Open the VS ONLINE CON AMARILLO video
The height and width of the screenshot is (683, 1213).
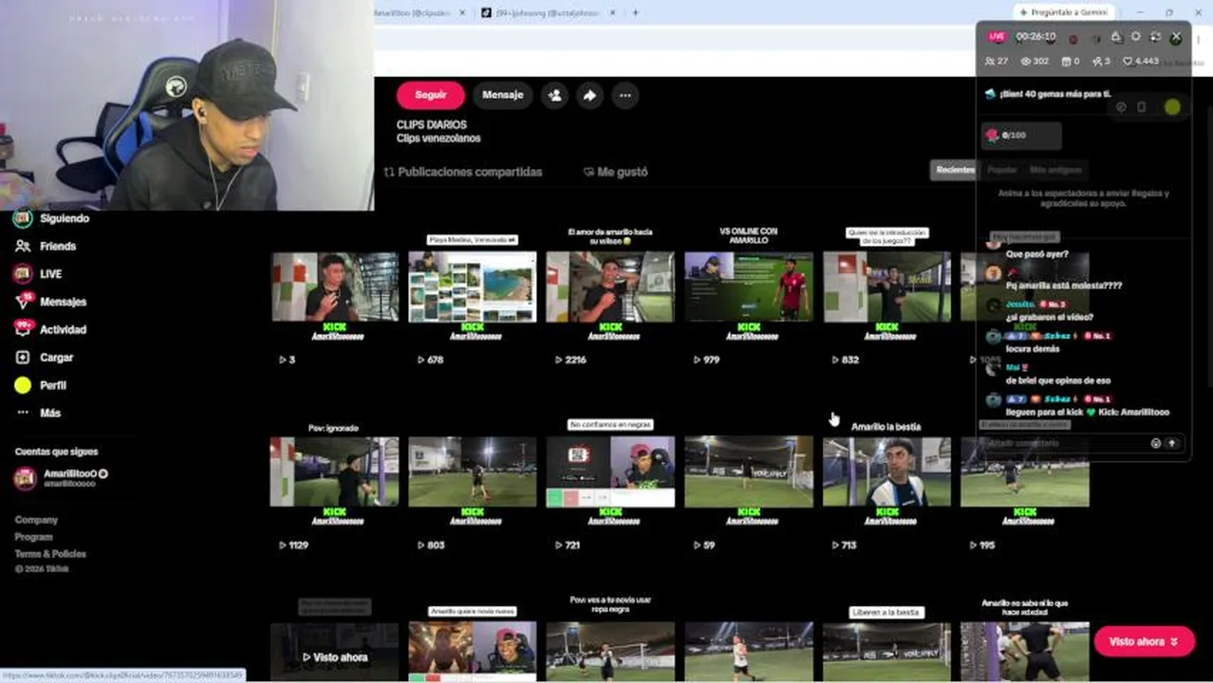click(x=749, y=286)
